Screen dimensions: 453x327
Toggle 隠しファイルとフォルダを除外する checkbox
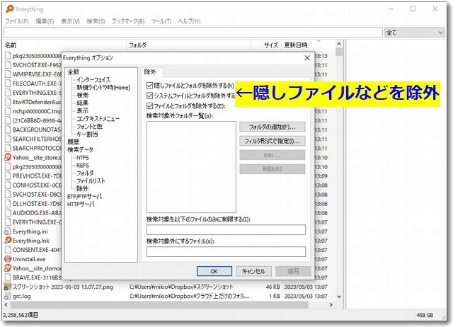(149, 85)
